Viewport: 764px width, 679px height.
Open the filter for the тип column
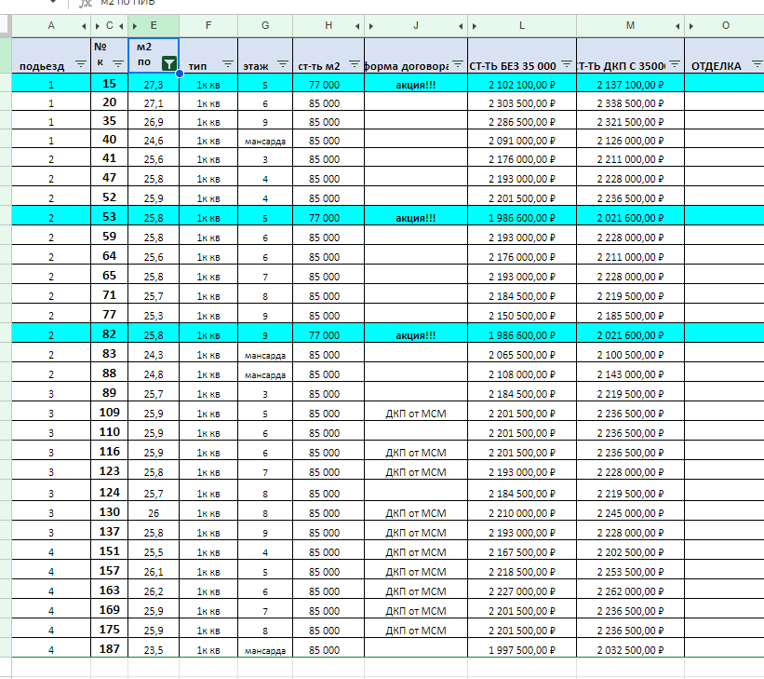pos(226,64)
